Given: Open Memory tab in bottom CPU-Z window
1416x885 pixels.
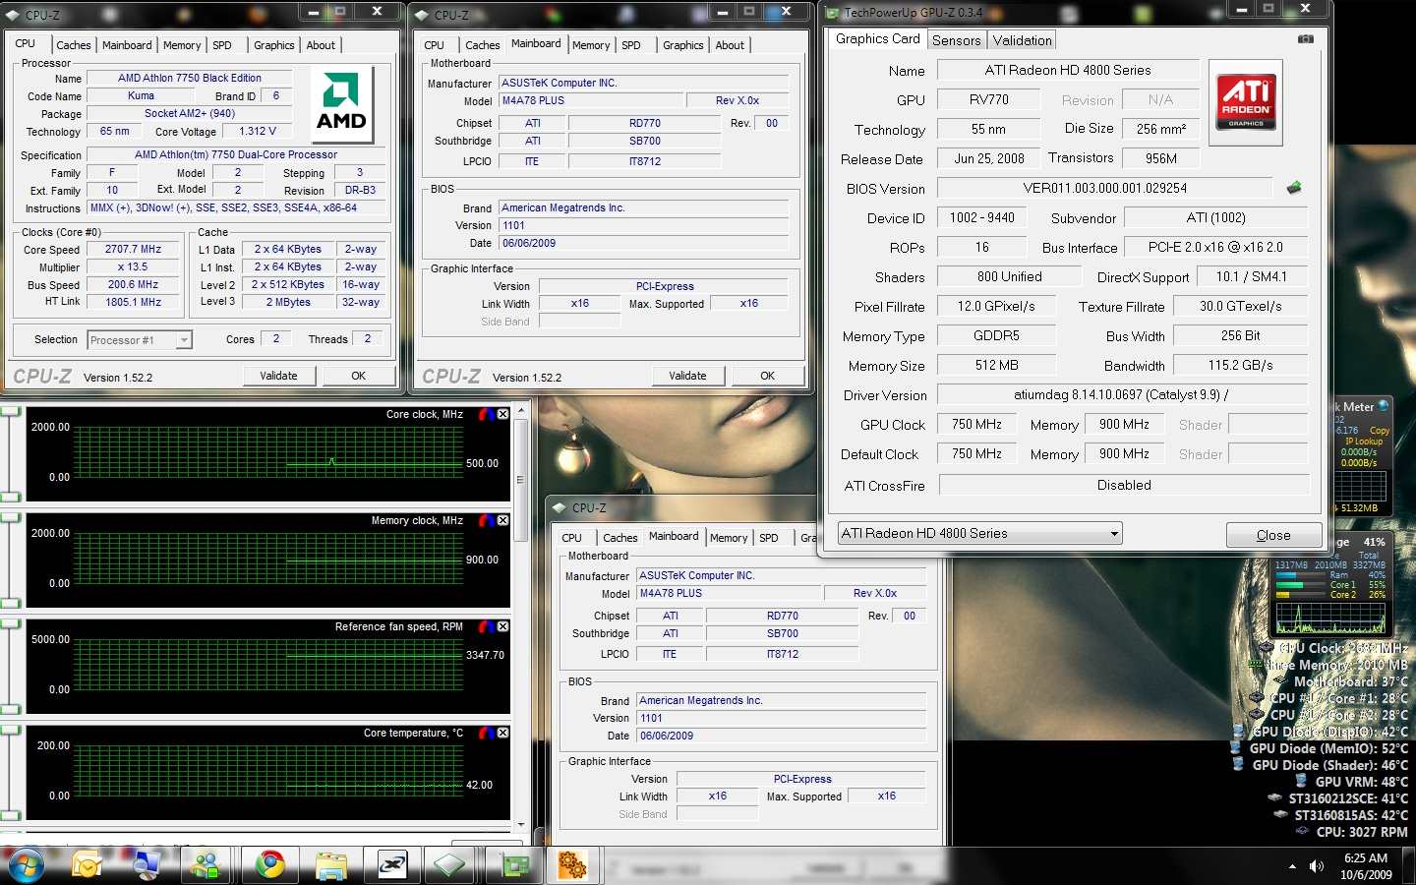Looking at the screenshot, I should (729, 538).
